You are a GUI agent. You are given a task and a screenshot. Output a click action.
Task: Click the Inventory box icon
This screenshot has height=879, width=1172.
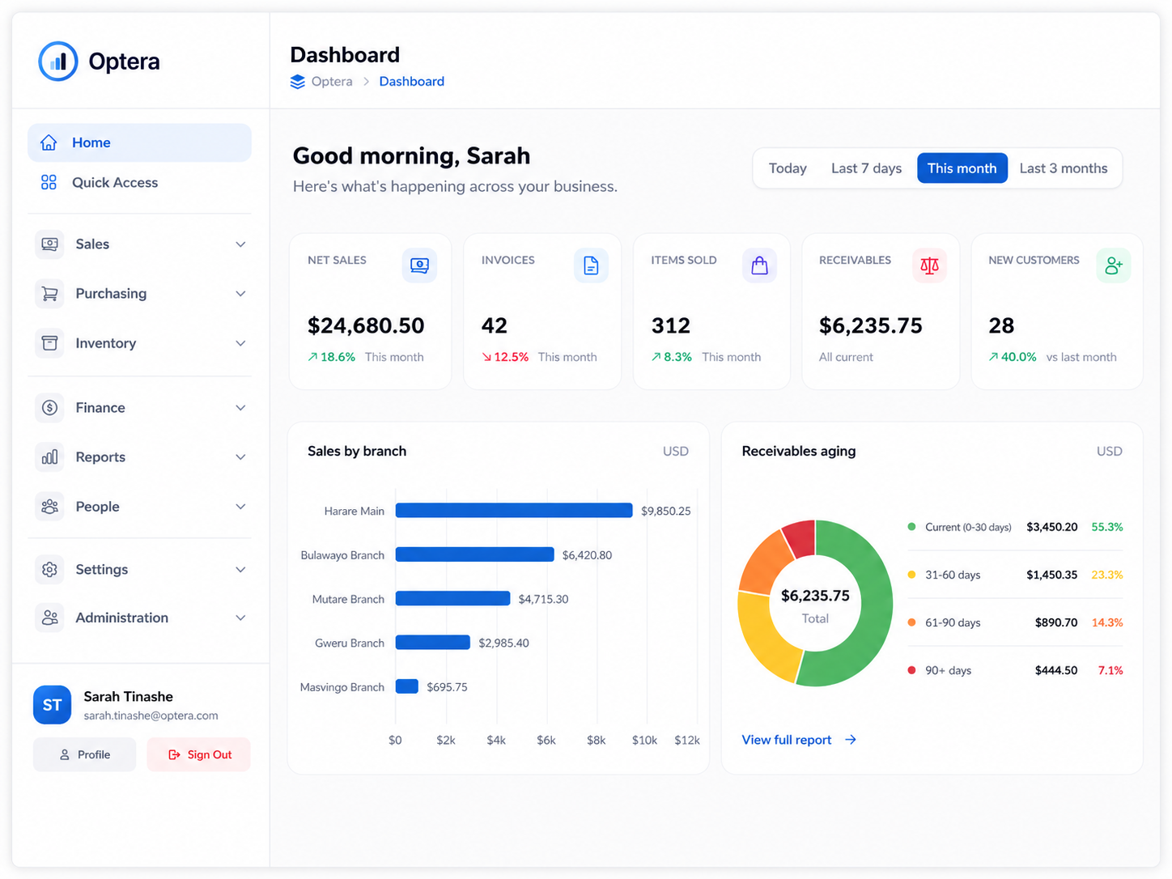pyautogui.click(x=49, y=343)
